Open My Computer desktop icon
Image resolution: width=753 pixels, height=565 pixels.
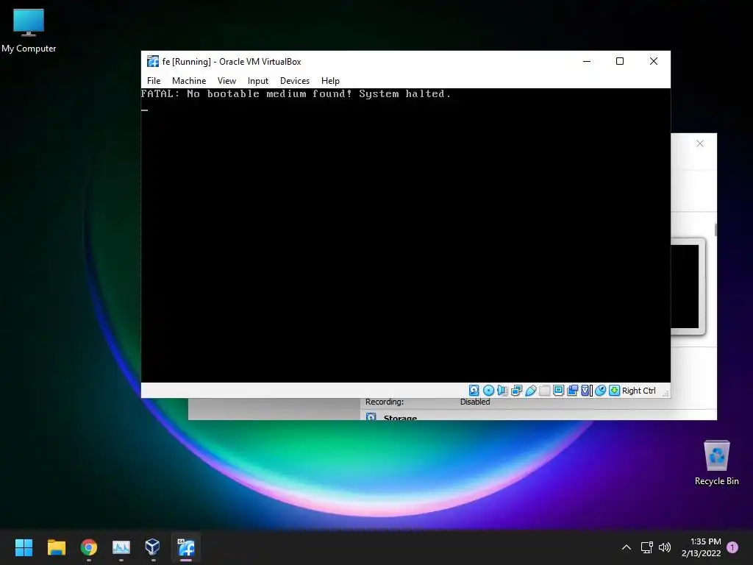[x=29, y=31]
